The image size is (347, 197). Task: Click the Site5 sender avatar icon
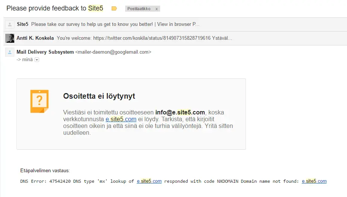coord(10,24)
